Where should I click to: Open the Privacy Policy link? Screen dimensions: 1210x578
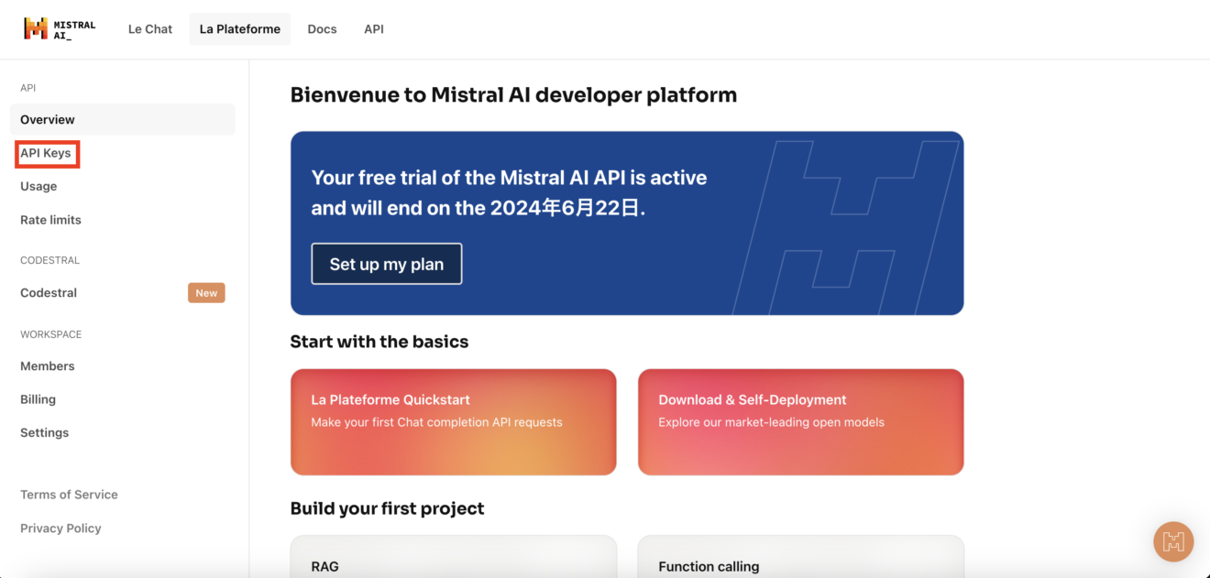coord(60,529)
